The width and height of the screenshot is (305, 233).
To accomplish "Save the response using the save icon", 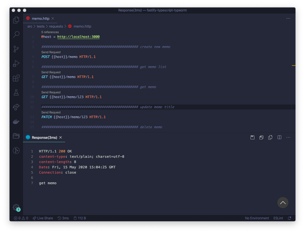I will pos(252,137).
